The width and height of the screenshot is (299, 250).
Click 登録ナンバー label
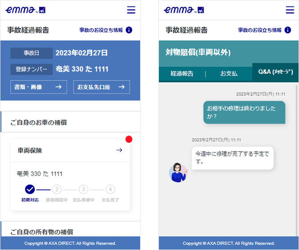32,69
